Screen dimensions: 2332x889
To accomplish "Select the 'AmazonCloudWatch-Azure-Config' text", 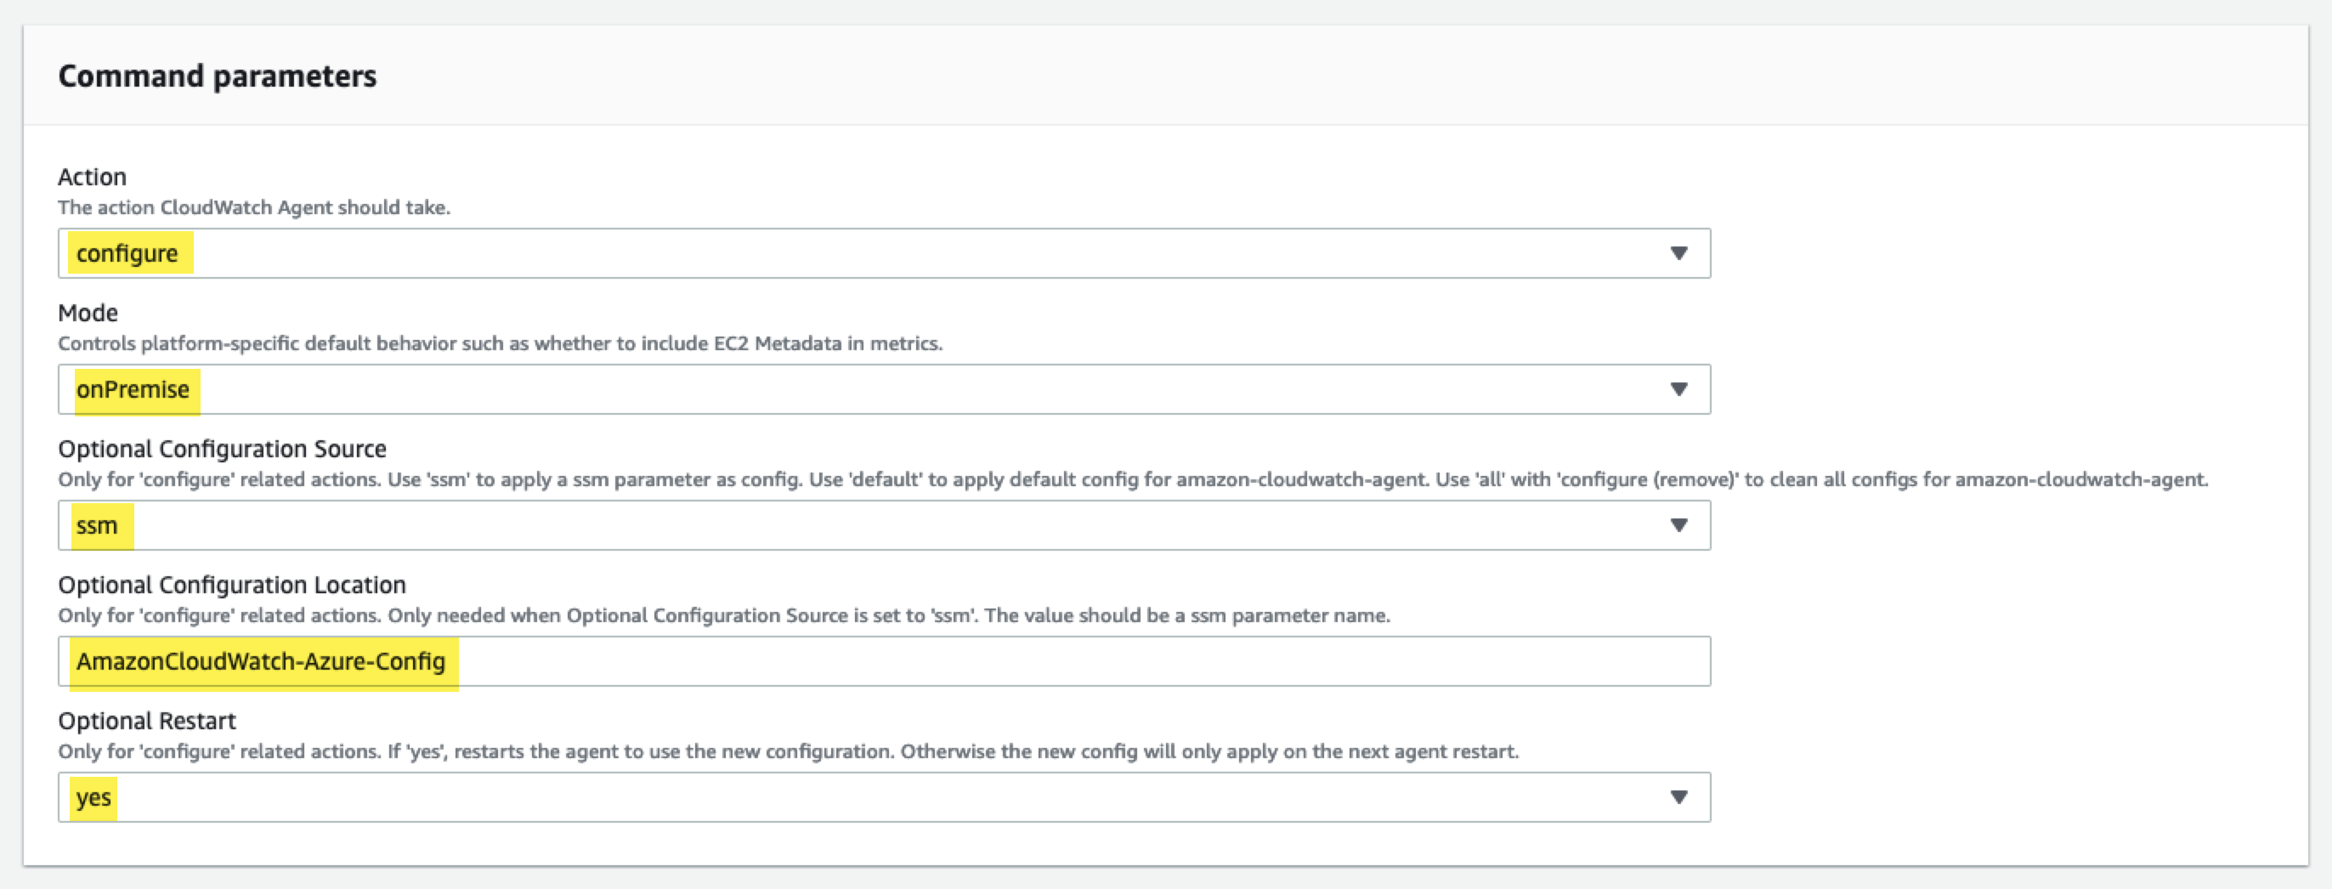I will tap(260, 661).
